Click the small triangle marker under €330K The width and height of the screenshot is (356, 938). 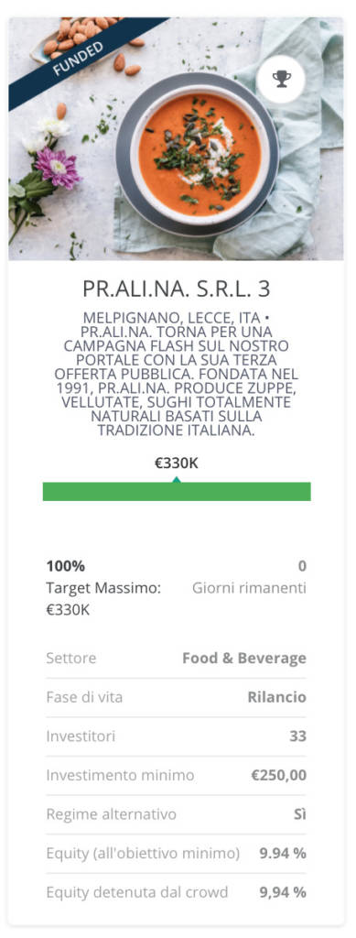click(177, 479)
